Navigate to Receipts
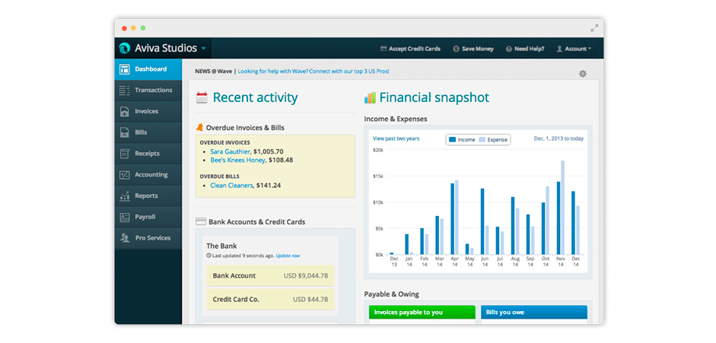Image resolution: width=716 pixels, height=343 pixels. click(148, 154)
